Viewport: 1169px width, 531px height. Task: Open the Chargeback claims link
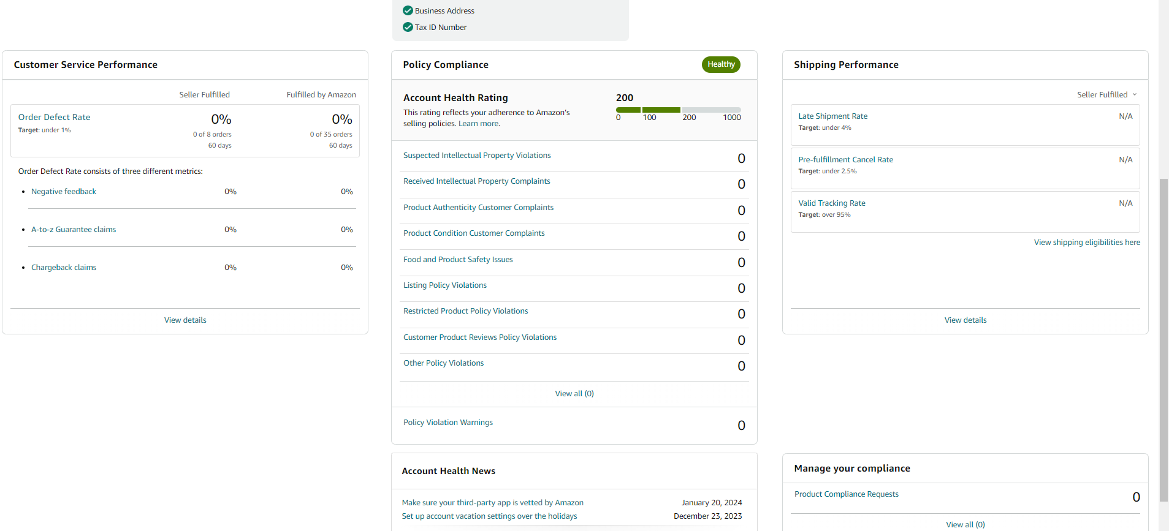[x=64, y=268]
